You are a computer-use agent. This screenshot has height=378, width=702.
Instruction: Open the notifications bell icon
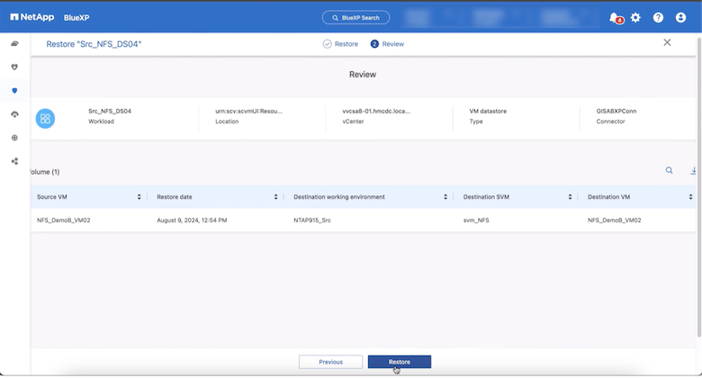click(x=614, y=17)
